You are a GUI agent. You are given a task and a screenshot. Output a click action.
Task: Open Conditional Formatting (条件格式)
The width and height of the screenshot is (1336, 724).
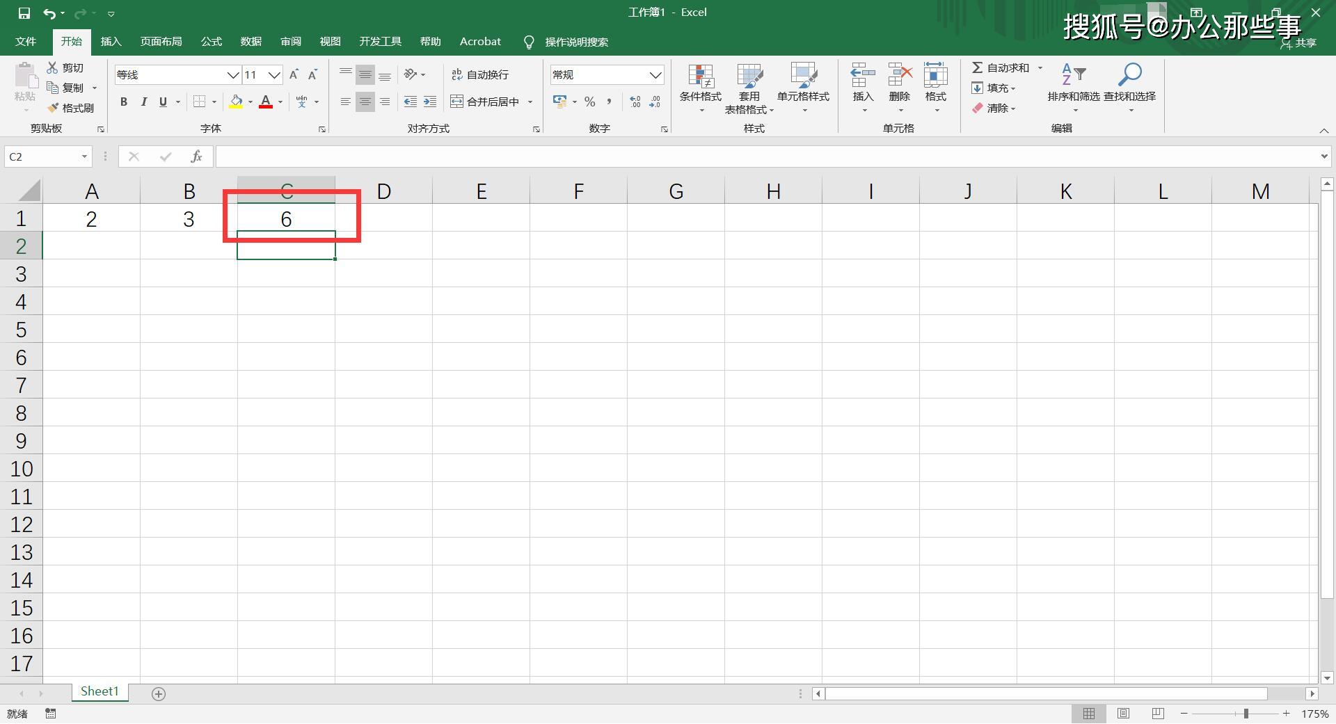tap(701, 89)
